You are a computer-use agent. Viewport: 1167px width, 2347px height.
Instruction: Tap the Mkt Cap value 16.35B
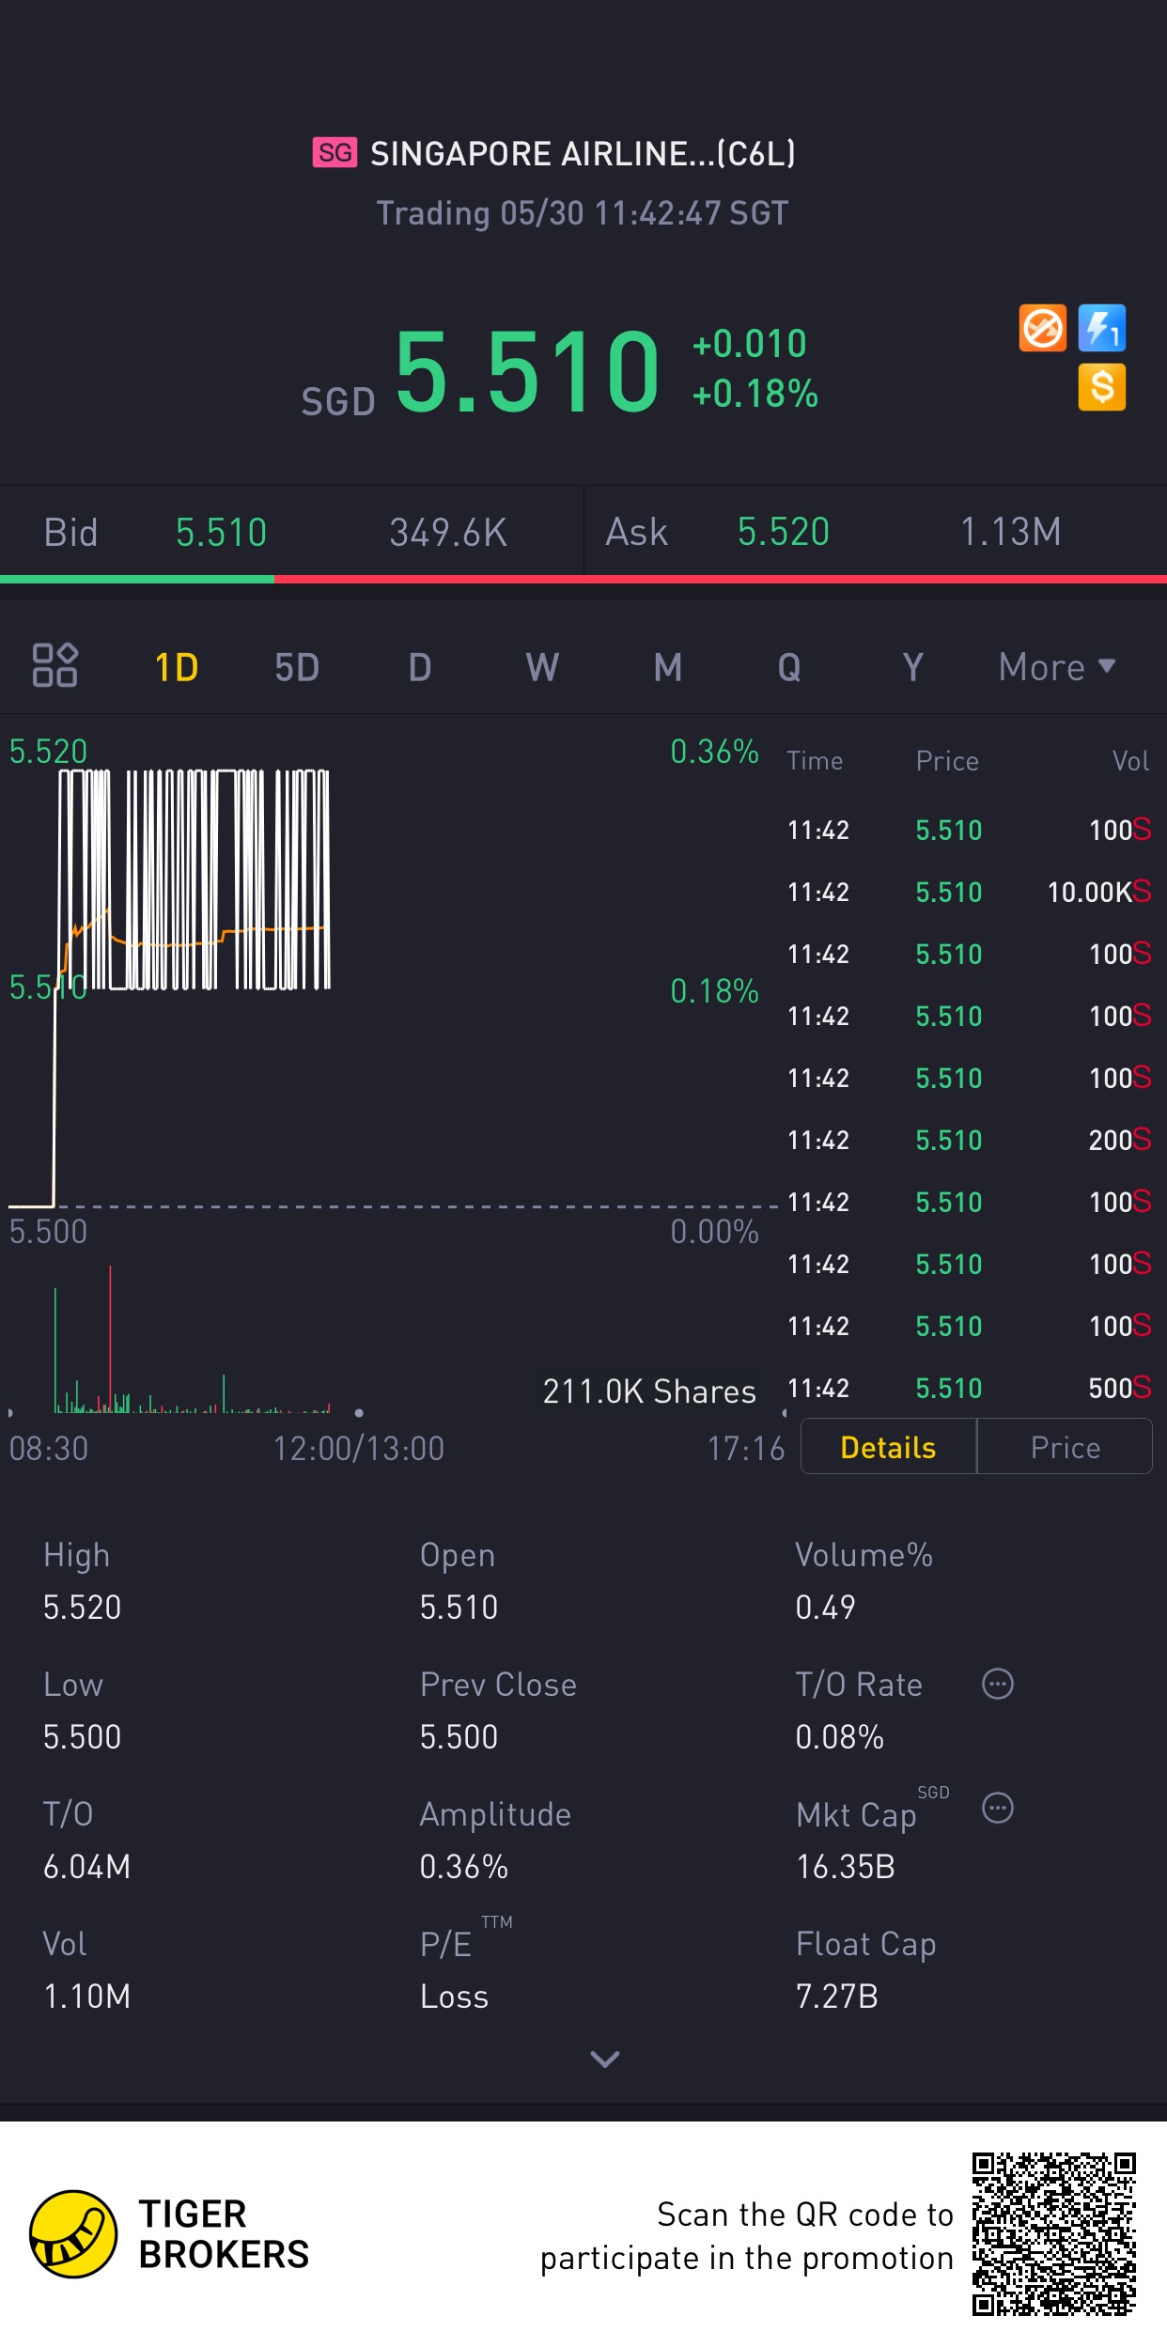846,1867
